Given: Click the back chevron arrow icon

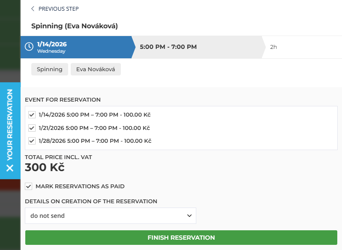Looking at the screenshot, I should point(33,9).
